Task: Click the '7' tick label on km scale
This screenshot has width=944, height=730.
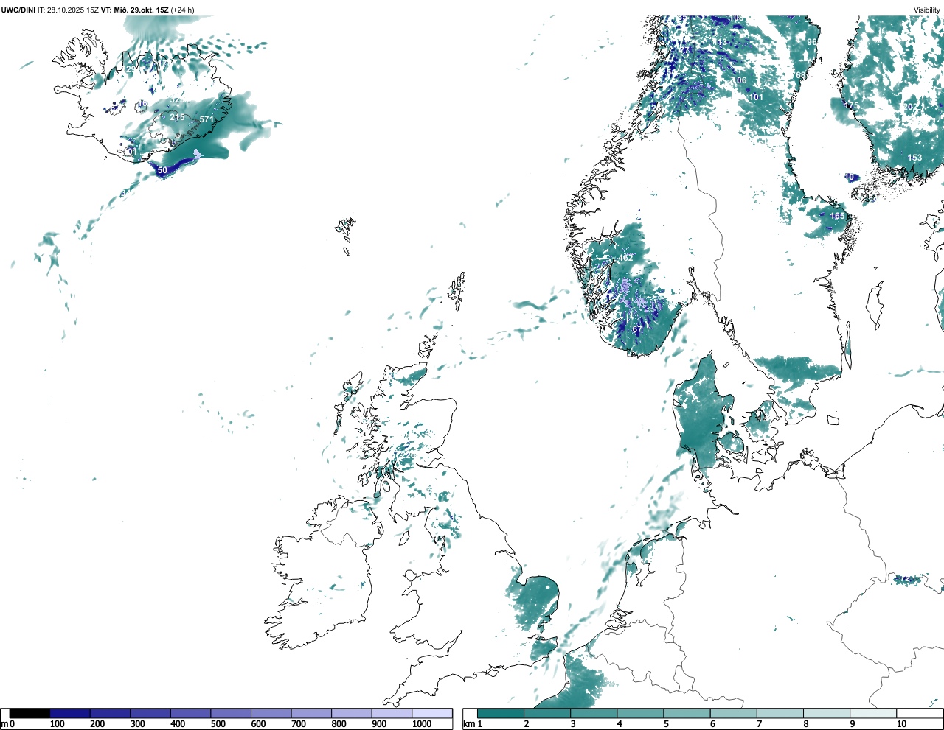Action: coord(759,724)
